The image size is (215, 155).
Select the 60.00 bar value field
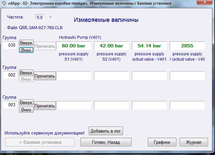click(x=74, y=46)
